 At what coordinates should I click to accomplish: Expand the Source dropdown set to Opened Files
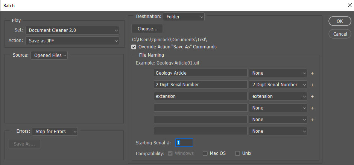point(49,55)
